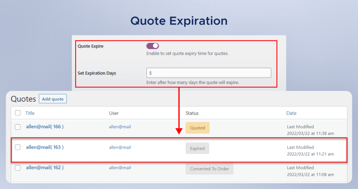Click the date 2022/03/22 at 11:08 am
The height and width of the screenshot is (189, 358).
coord(310,174)
